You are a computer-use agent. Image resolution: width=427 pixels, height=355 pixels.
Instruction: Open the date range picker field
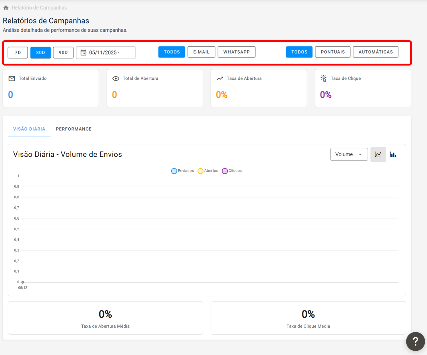106,53
